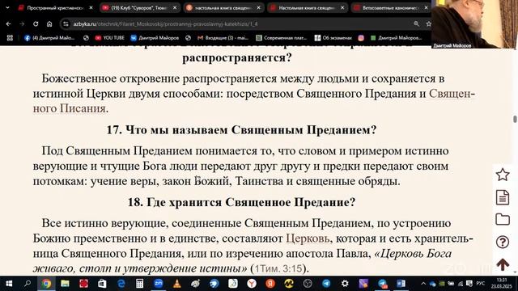The height and width of the screenshot is (291, 518).
Task: Open the "Современная плат…" bookmark
Action: click(x=281, y=38)
